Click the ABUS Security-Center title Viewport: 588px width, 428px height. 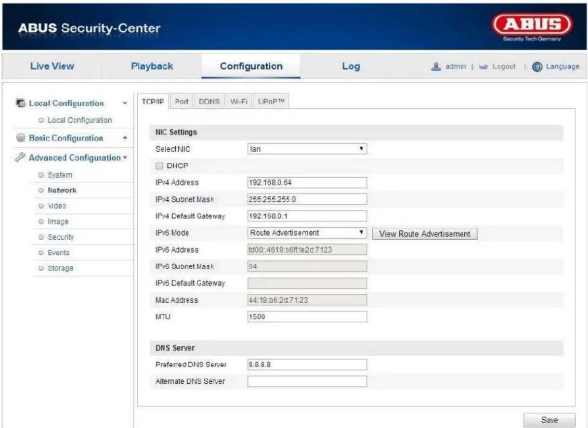(89, 28)
